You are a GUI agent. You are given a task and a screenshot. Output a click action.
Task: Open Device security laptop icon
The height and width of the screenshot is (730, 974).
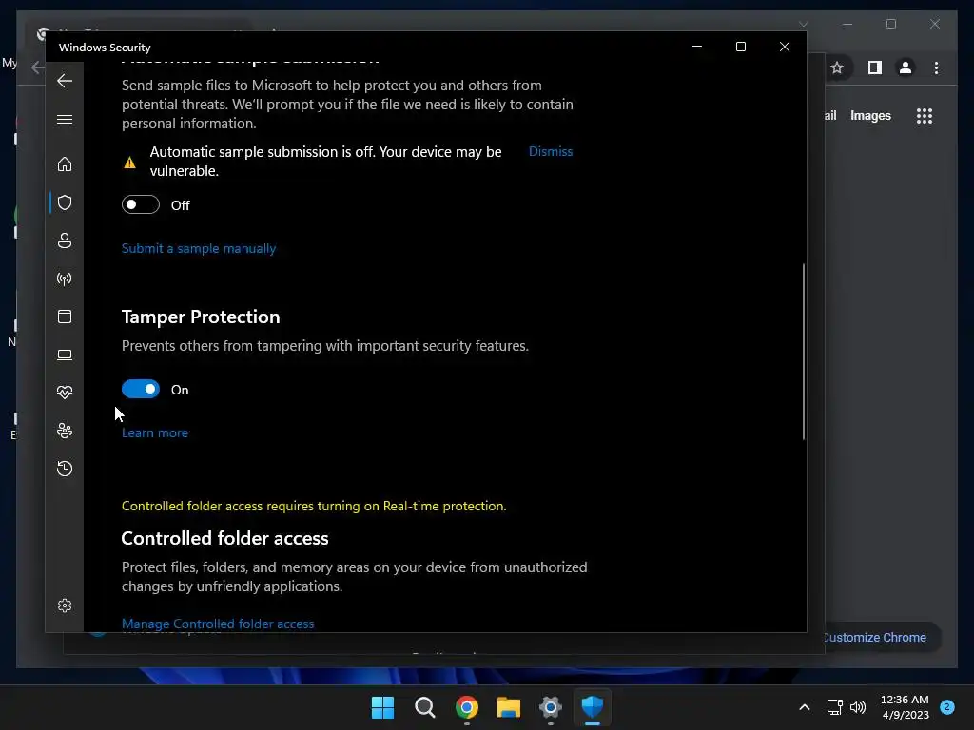coord(65,355)
